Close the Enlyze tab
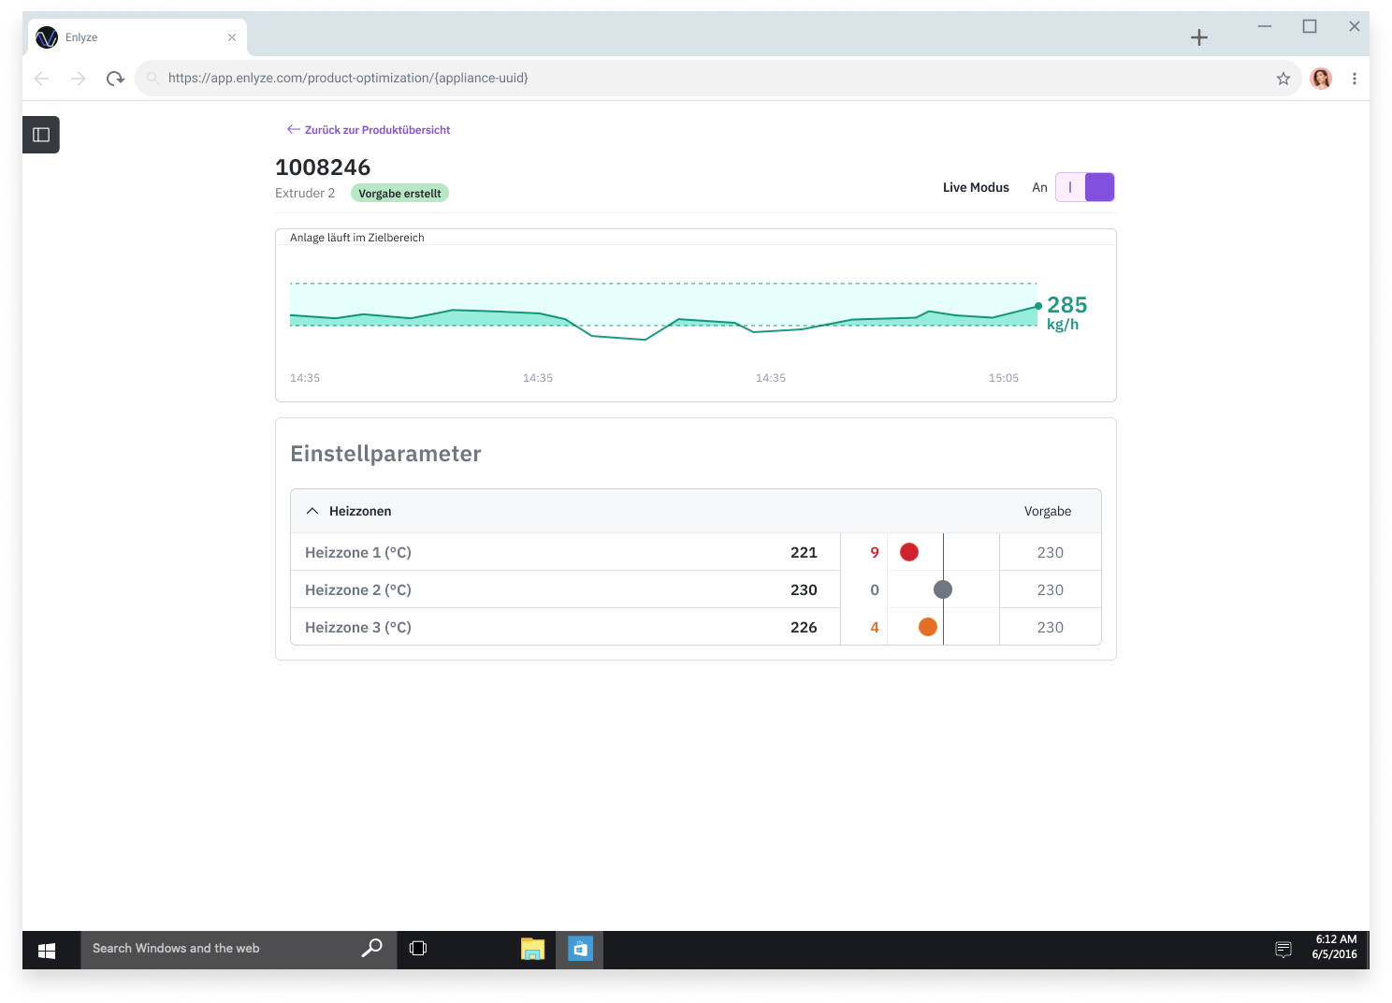The width and height of the screenshot is (1392, 1003). (232, 37)
